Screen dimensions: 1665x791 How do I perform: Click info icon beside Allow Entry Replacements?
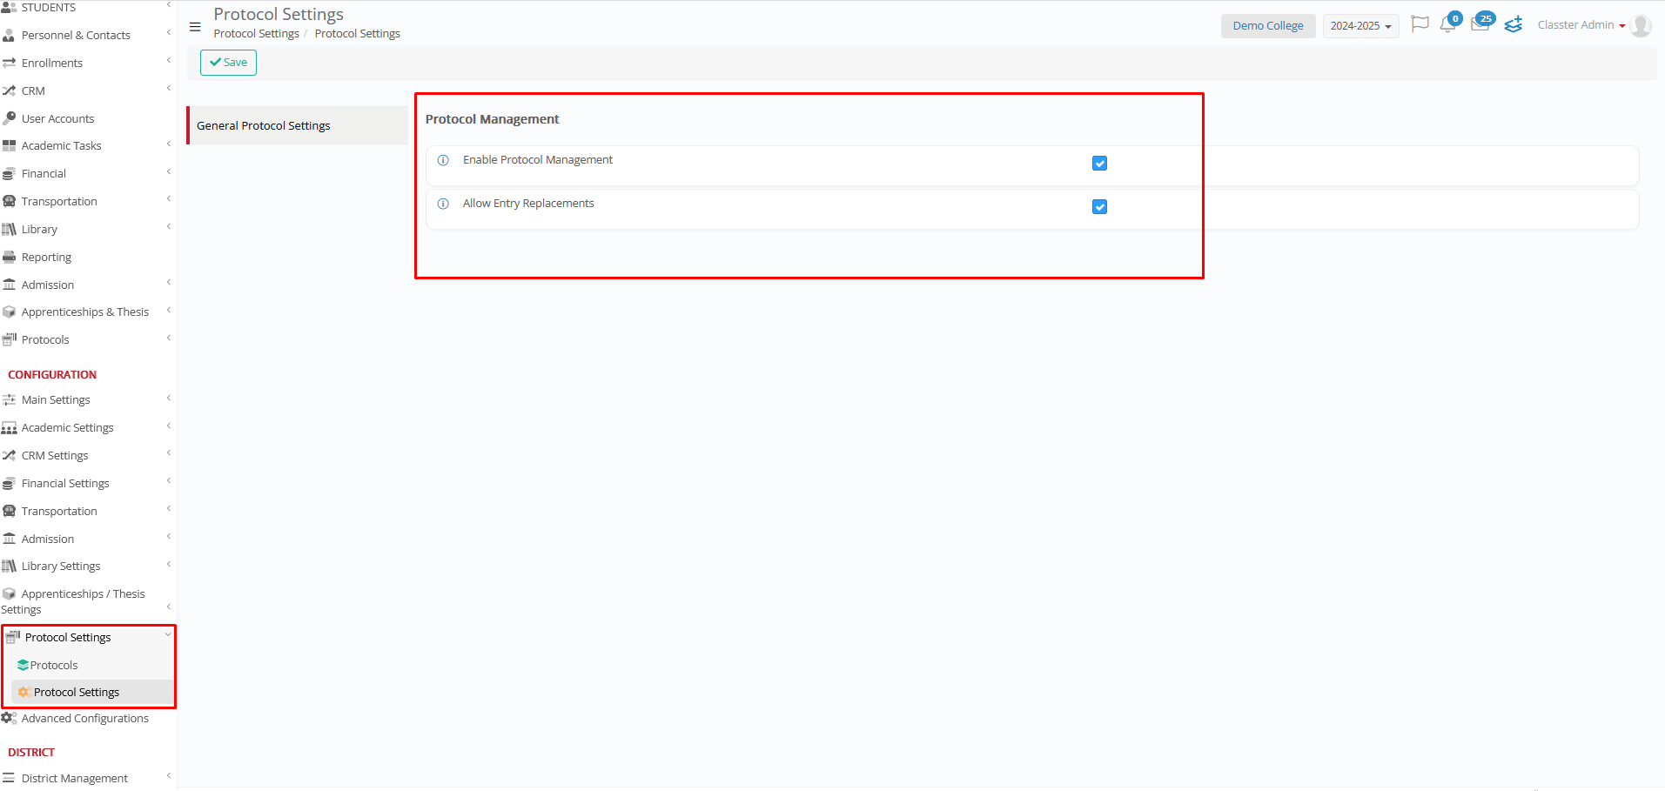pos(443,204)
